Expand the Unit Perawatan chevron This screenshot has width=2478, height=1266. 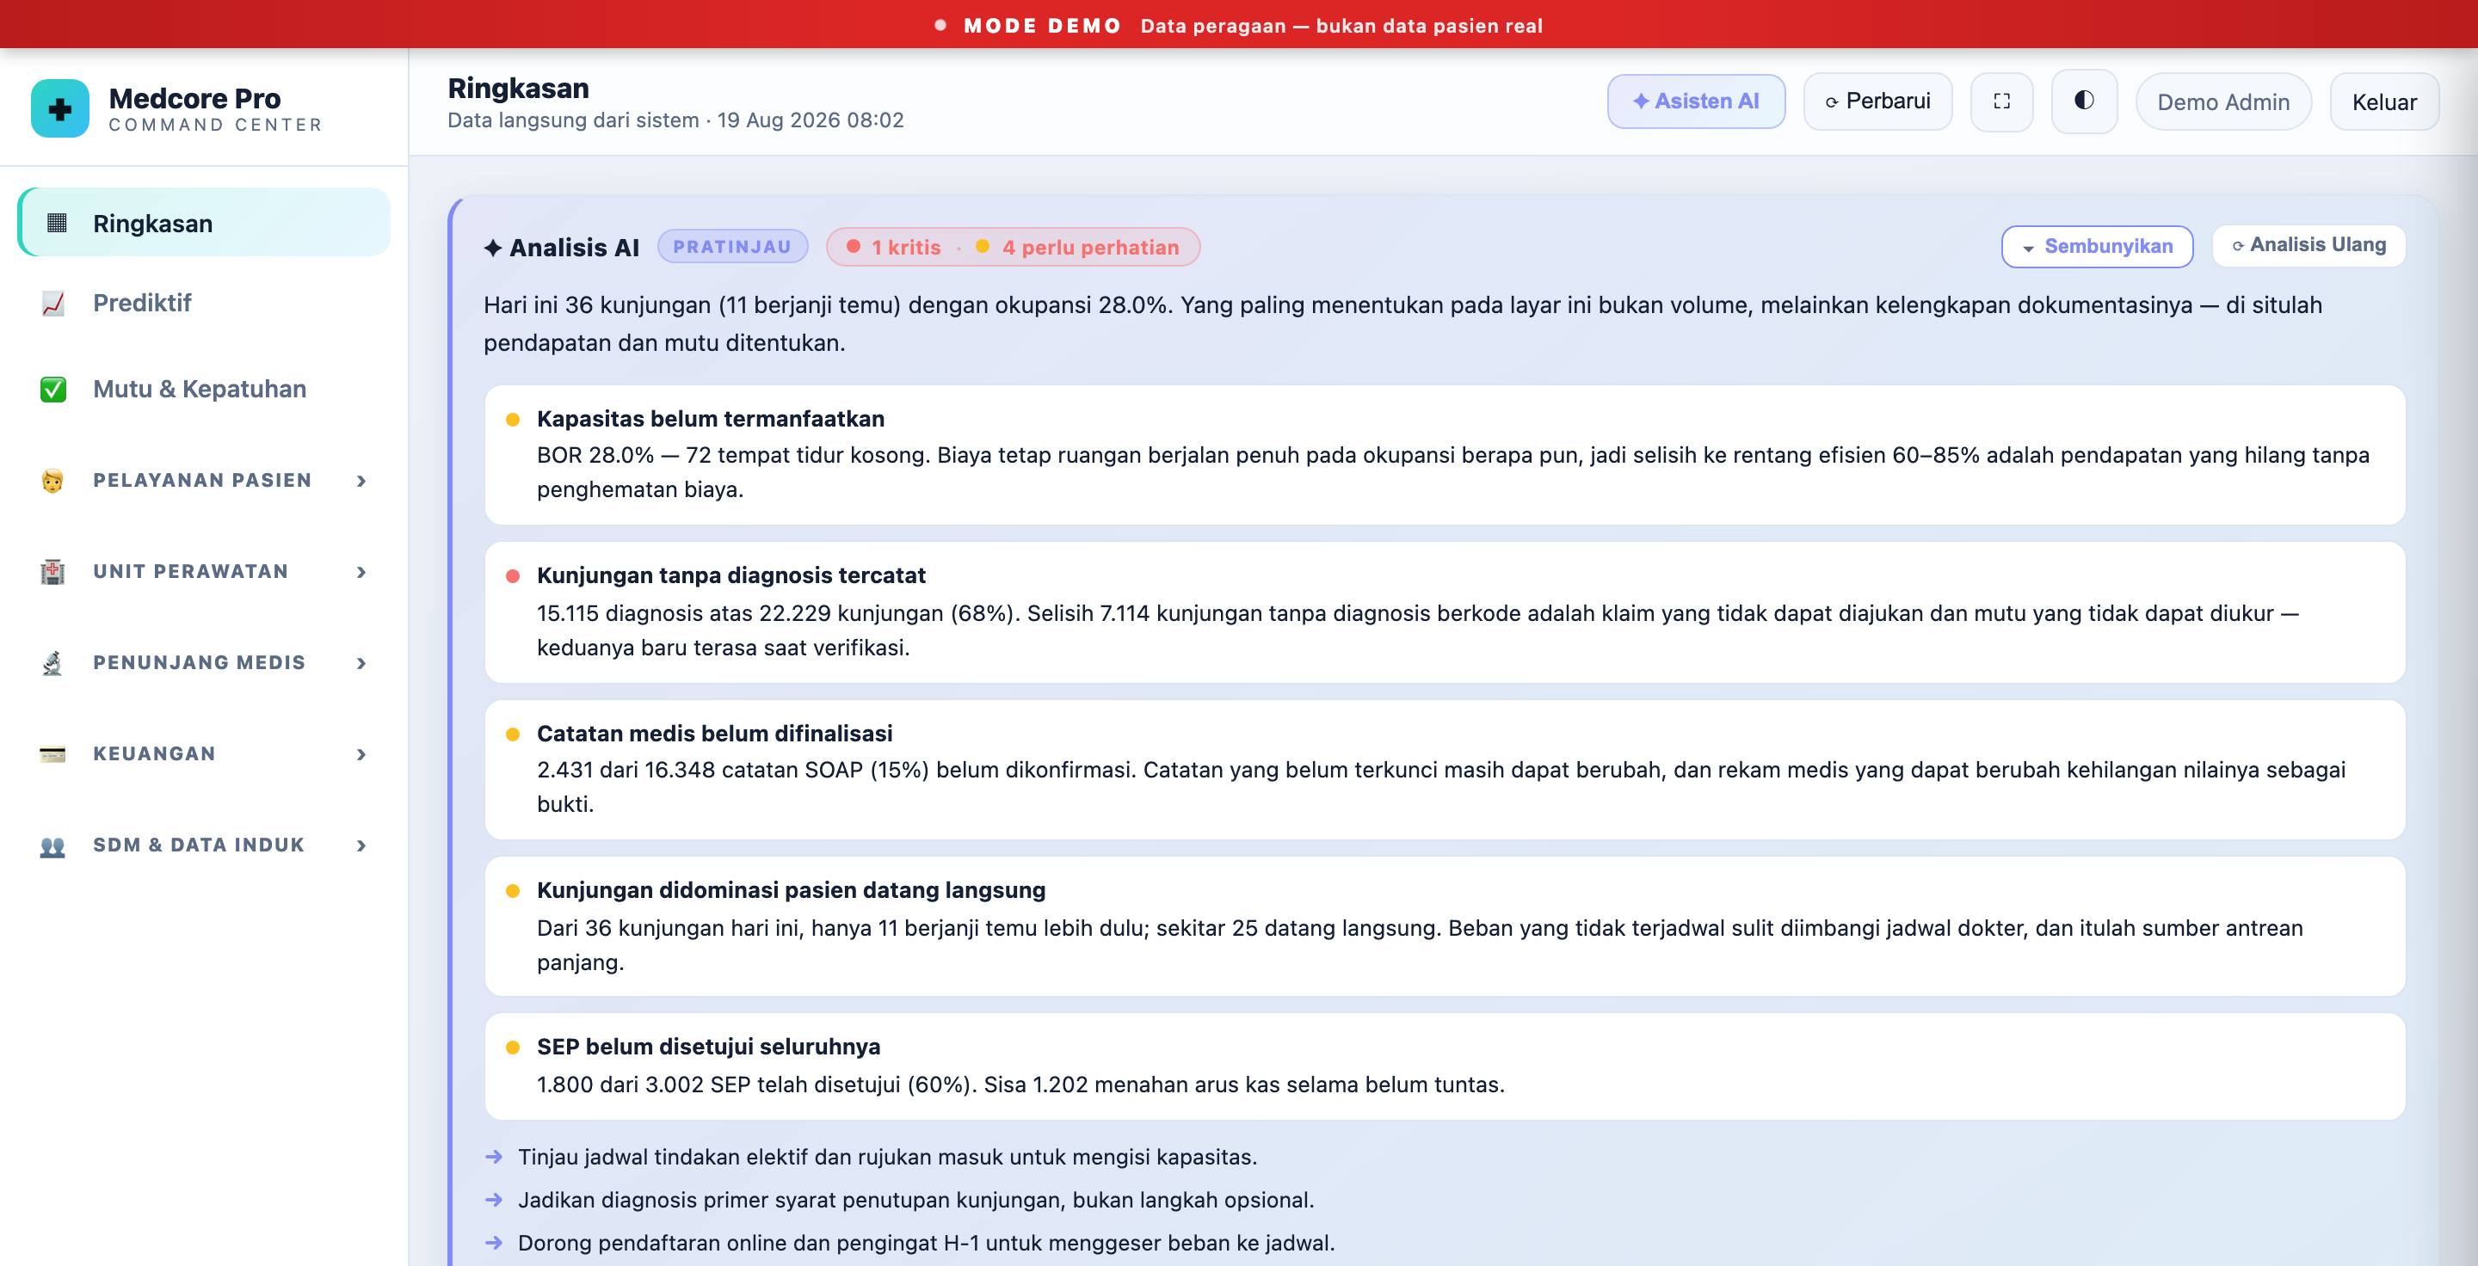pyautogui.click(x=361, y=572)
